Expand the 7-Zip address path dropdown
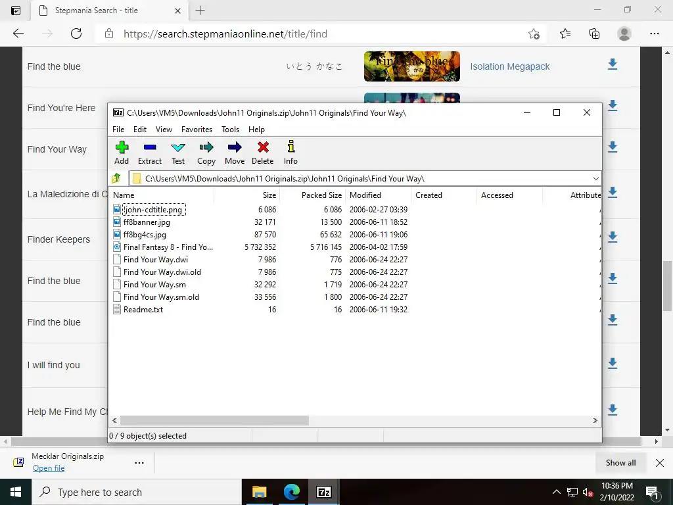The width and height of the screenshot is (673, 505). tap(595, 179)
